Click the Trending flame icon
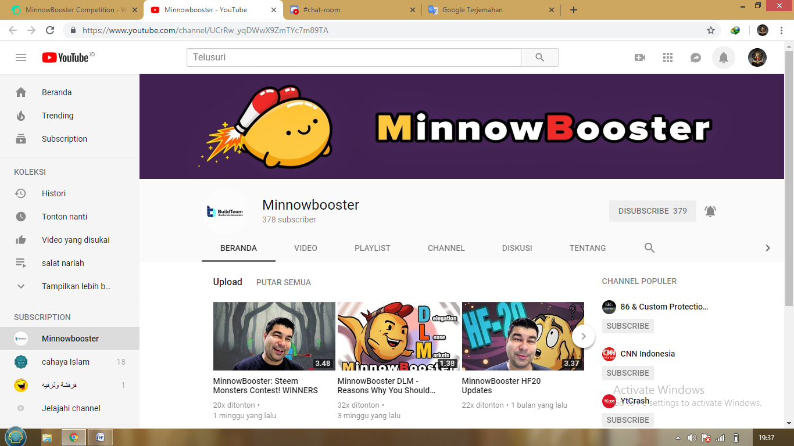 [x=21, y=116]
